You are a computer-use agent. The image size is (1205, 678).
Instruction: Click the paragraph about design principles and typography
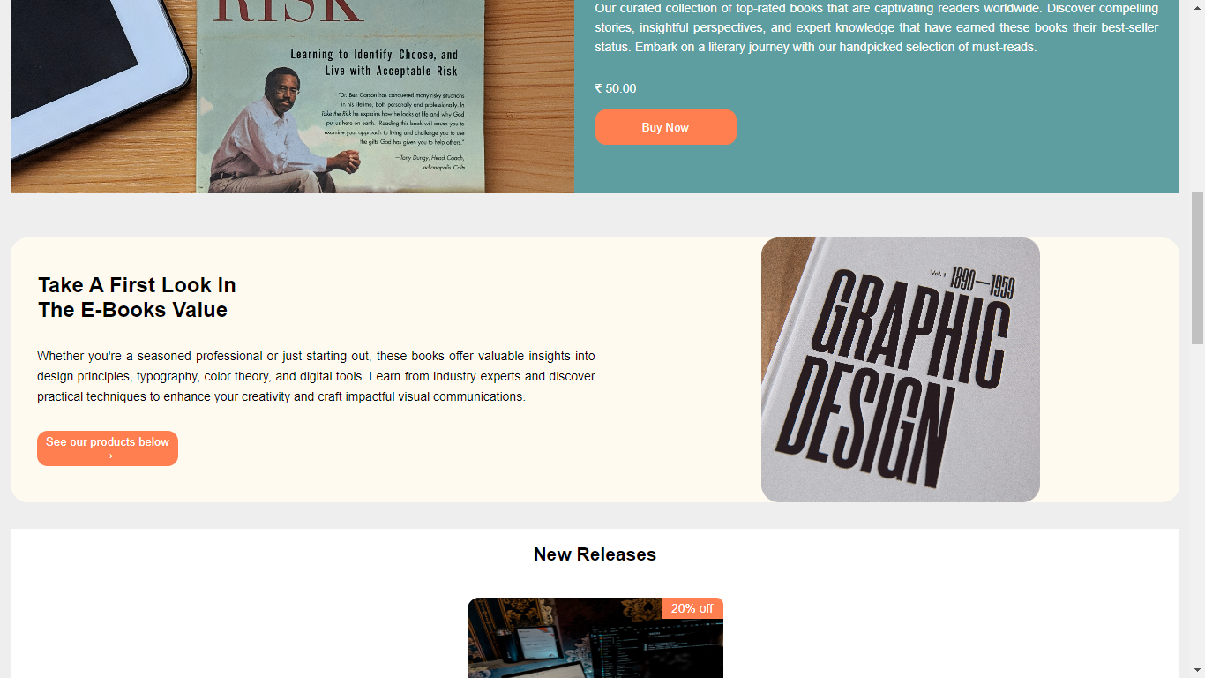point(316,376)
